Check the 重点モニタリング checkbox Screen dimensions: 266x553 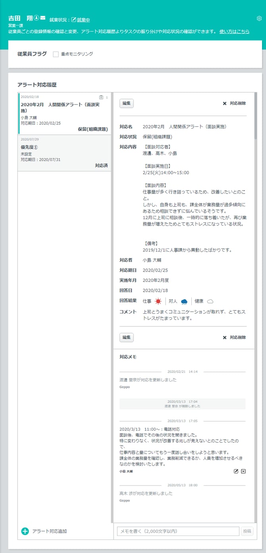[x=56, y=54]
